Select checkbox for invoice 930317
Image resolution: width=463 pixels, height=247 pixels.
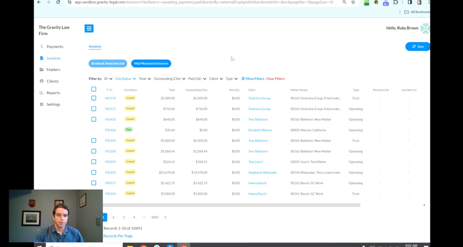[94, 183]
